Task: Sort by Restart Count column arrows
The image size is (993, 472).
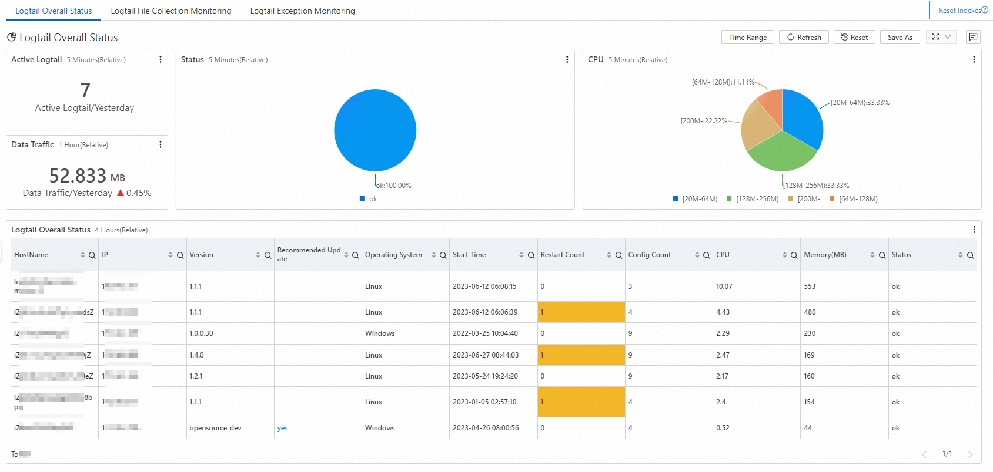Action: [x=609, y=255]
